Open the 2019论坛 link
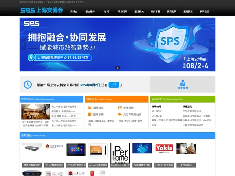 click(x=157, y=111)
